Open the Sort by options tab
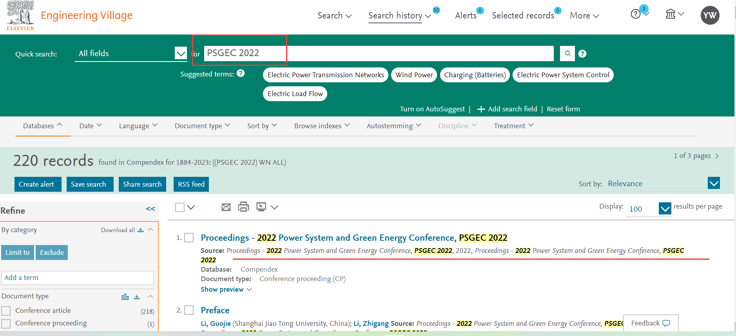The width and height of the screenshot is (736, 336). click(262, 125)
